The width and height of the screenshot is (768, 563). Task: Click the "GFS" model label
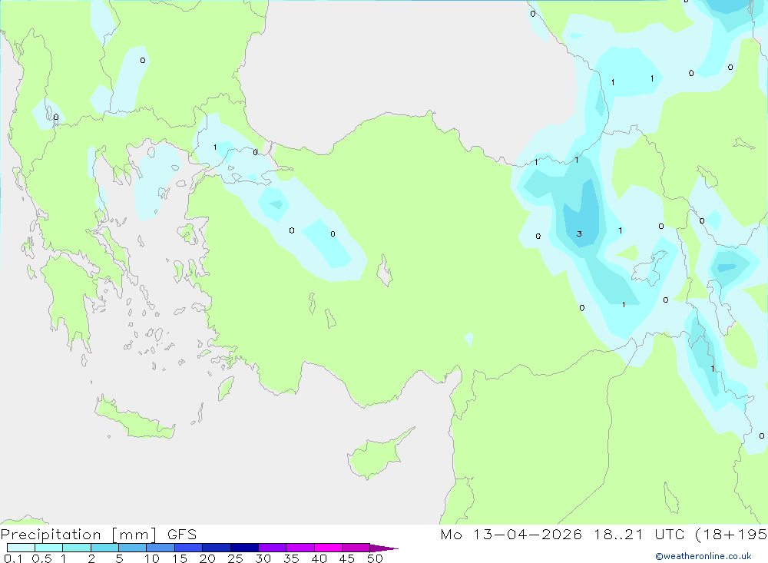182,535
